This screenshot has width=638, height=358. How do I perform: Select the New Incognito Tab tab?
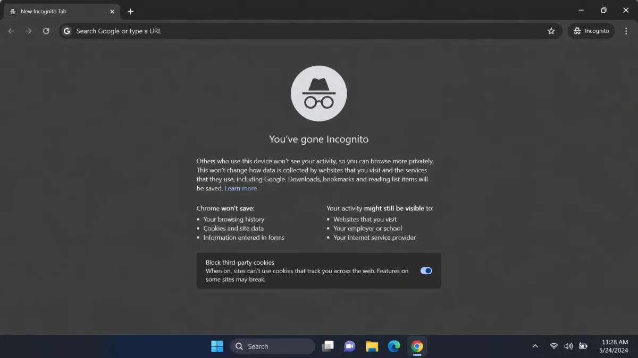click(x=62, y=11)
